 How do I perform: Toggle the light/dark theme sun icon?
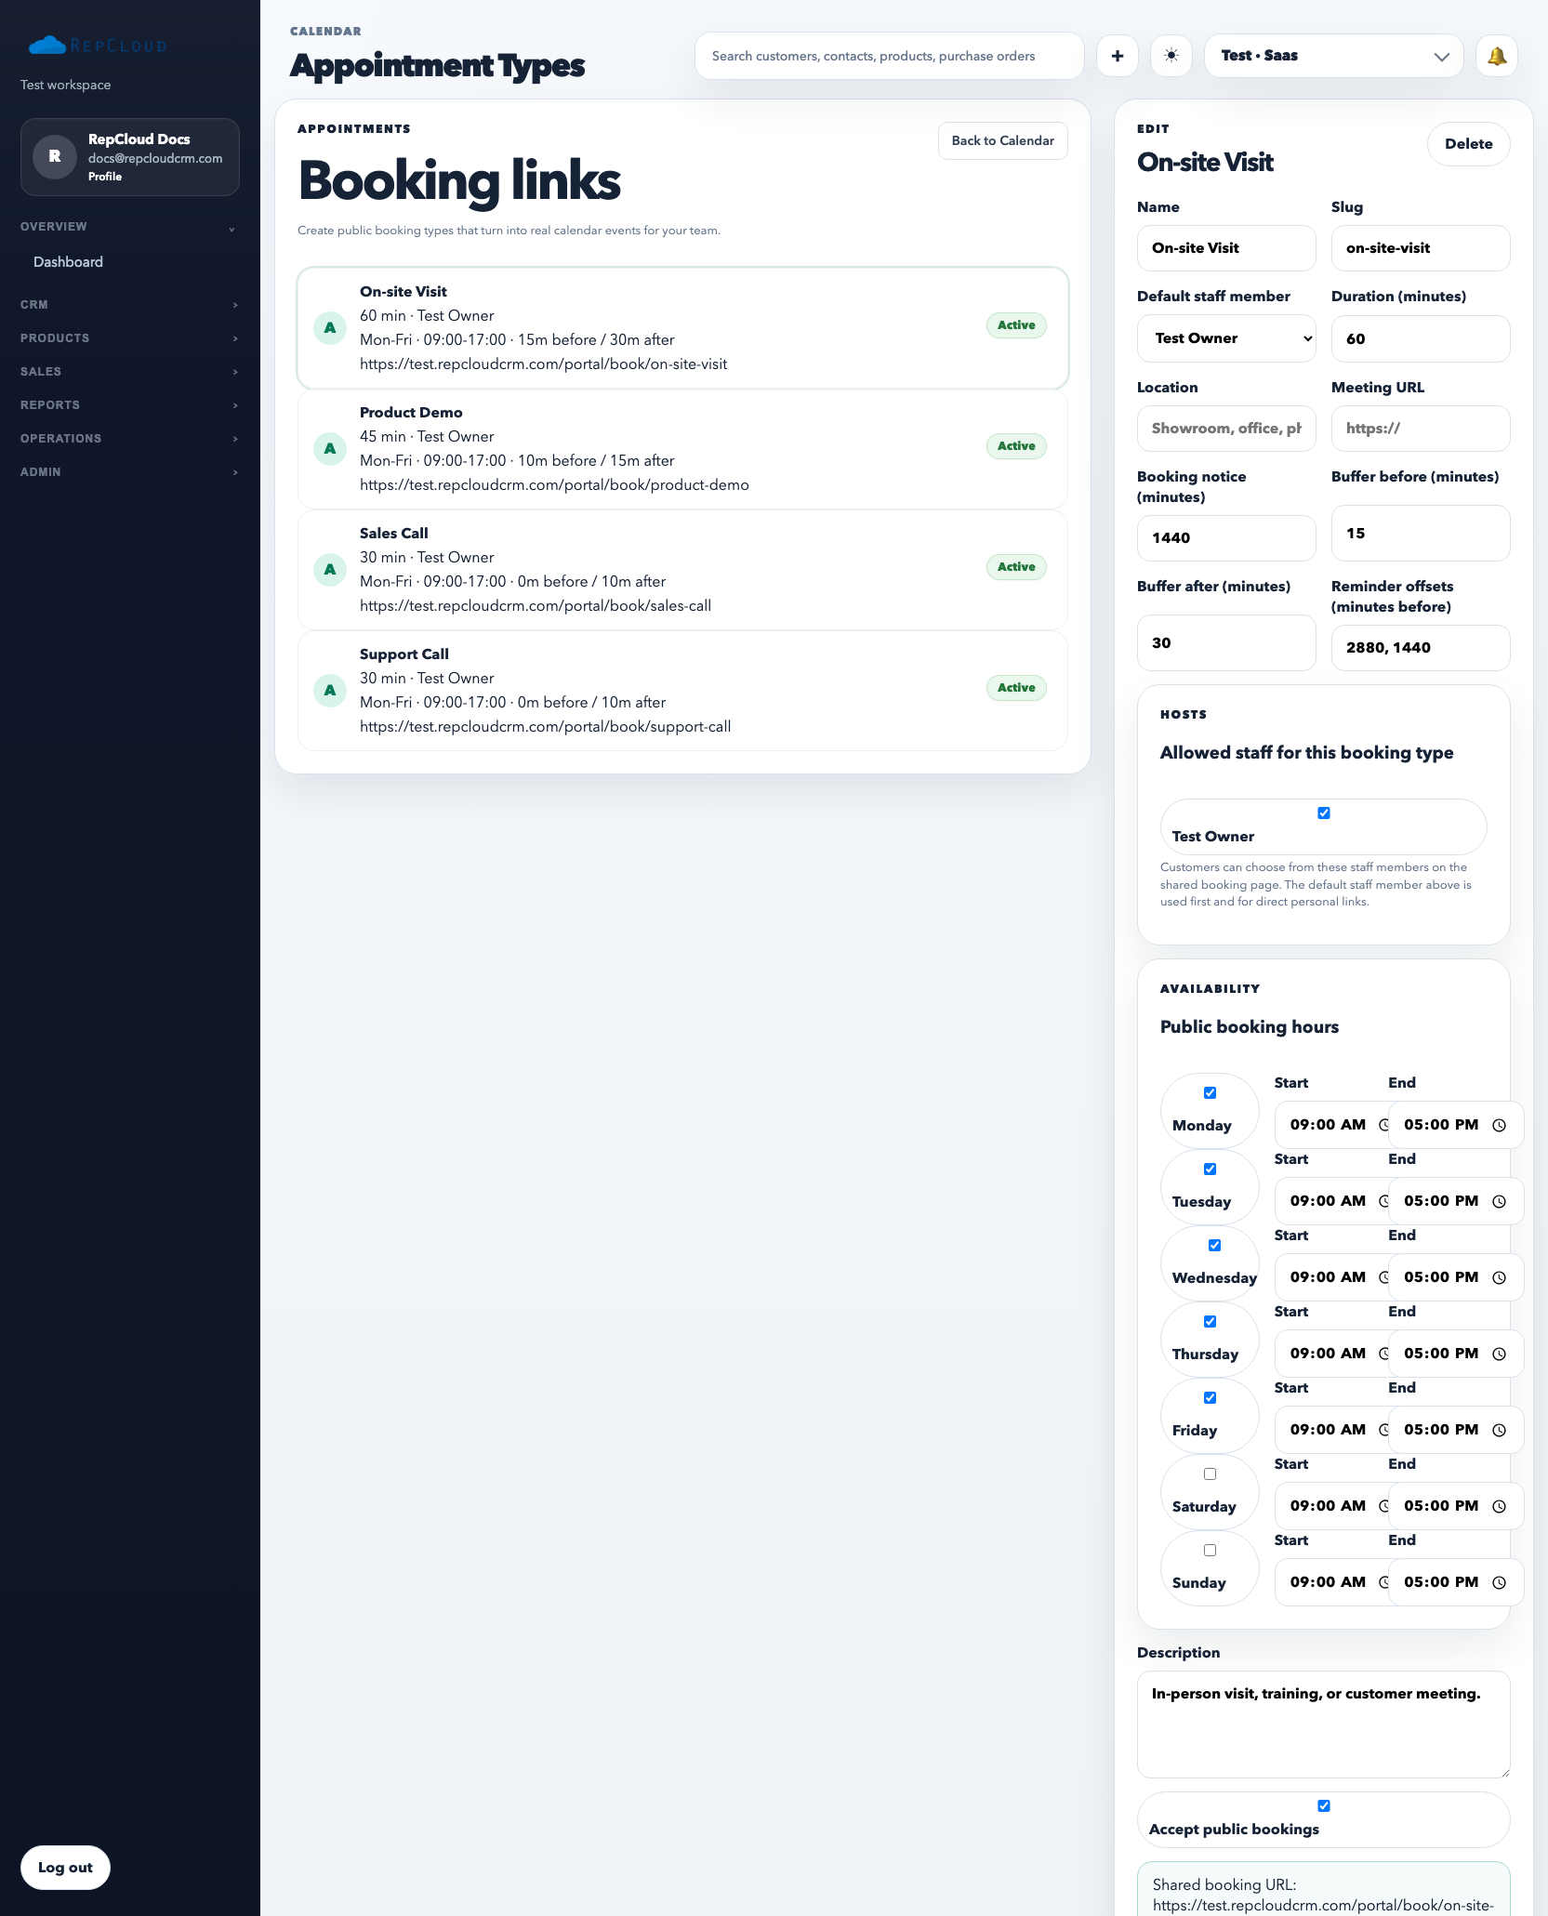click(1171, 56)
